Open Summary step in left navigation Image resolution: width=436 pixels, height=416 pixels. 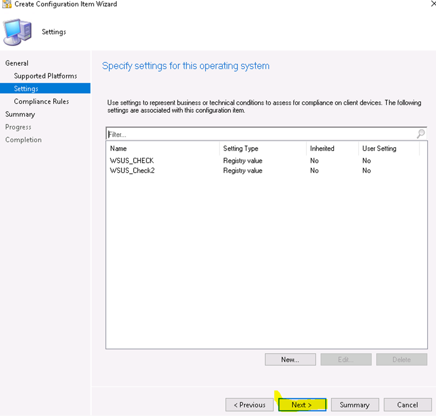click(x=20, y=114)
